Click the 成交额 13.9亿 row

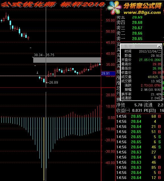(x=141, y=81)
